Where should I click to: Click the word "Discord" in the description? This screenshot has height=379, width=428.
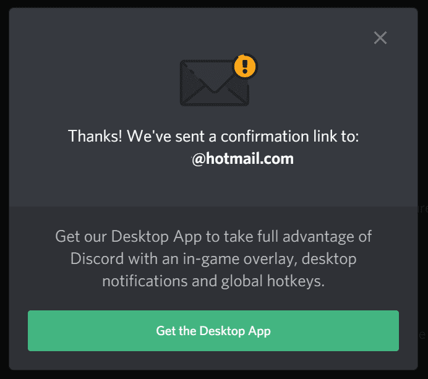tap(97, 258)
